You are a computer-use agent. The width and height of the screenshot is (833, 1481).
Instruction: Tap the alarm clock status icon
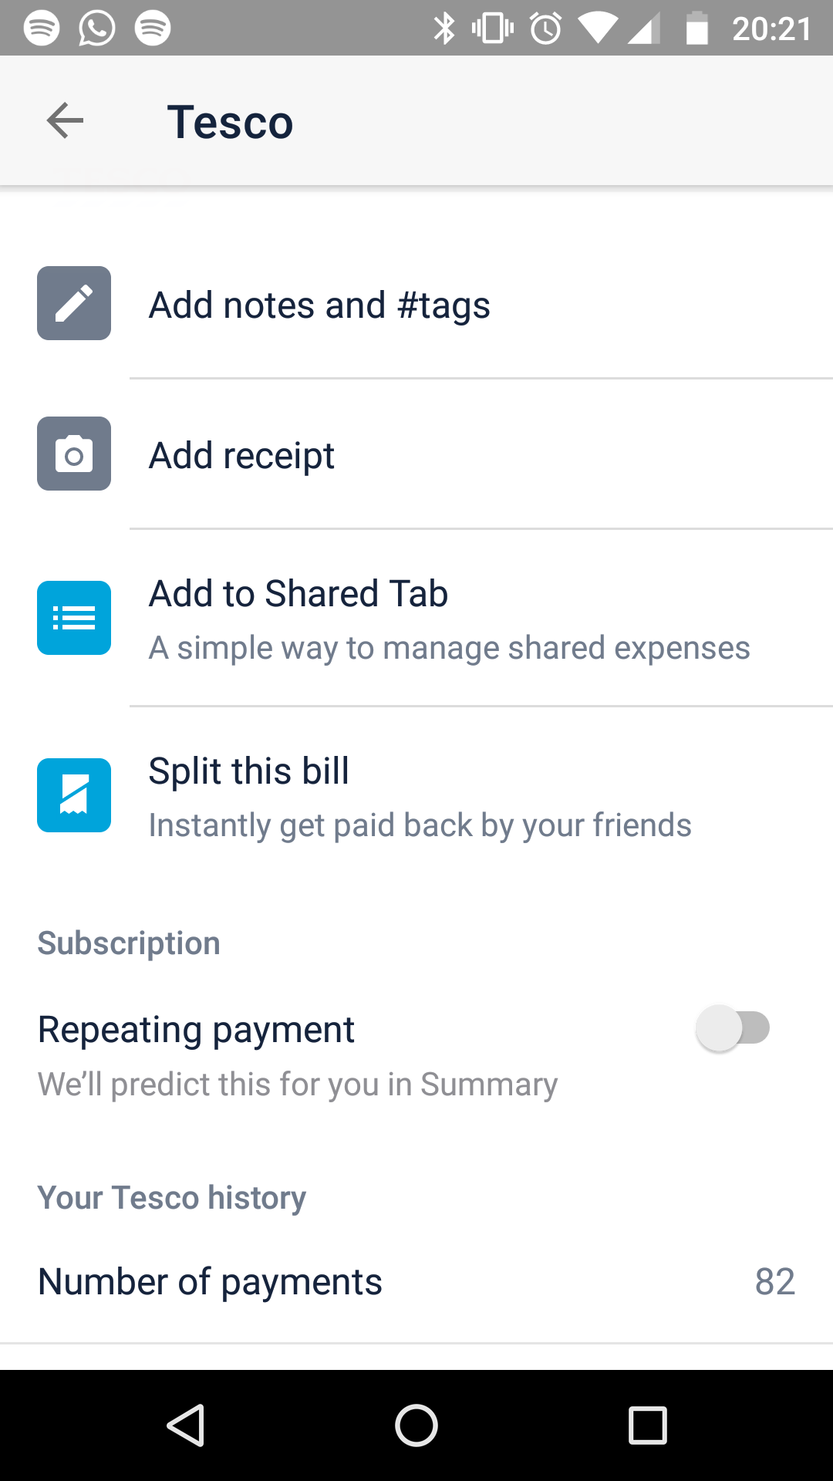(x=546, y=29)
